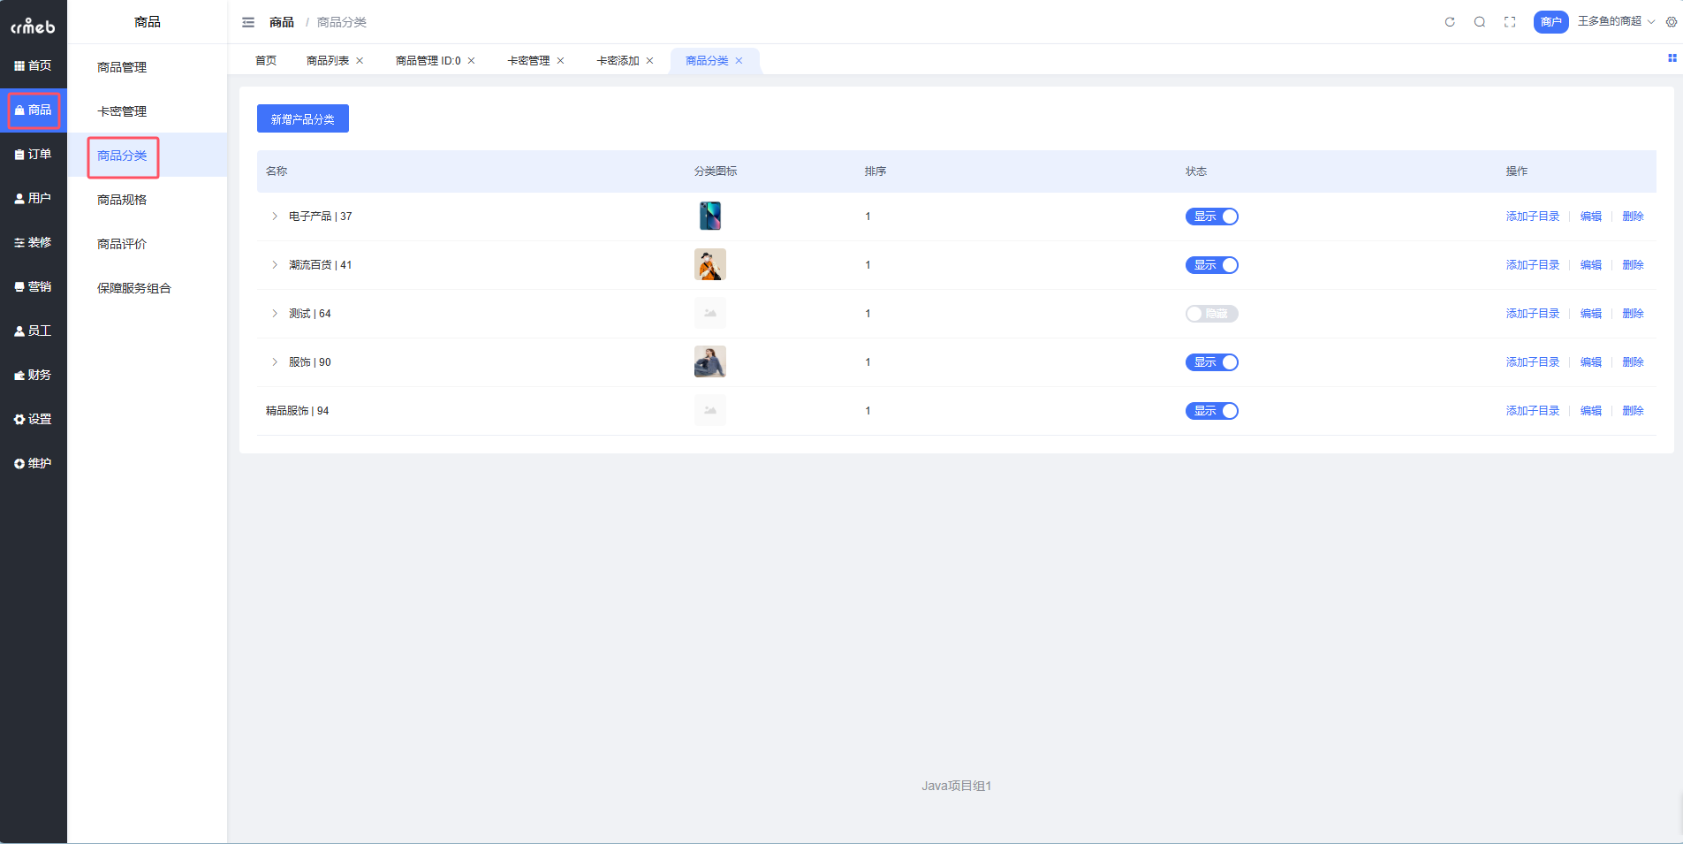The width and height of the screenshot is (1683, 844).
Task: Go to 订单 in the left sidebar
Action: point(34,154)
